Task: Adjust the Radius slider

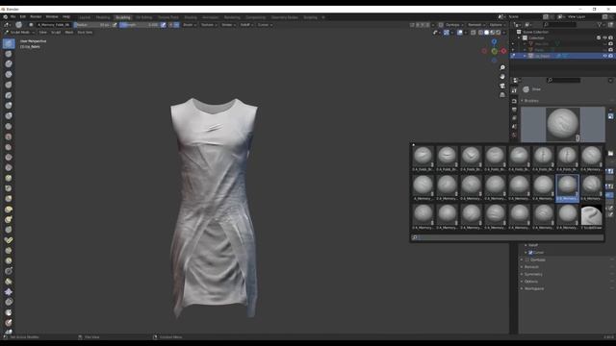Action: (x=93, y=25)
